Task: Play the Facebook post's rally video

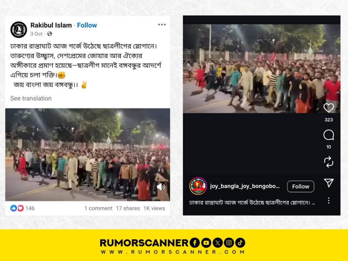Action: [x=88, y=155]
